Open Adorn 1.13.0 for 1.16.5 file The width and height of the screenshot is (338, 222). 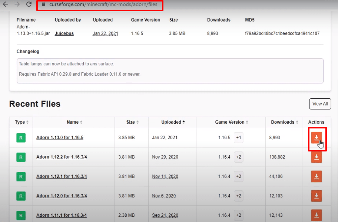coord(60,138)
